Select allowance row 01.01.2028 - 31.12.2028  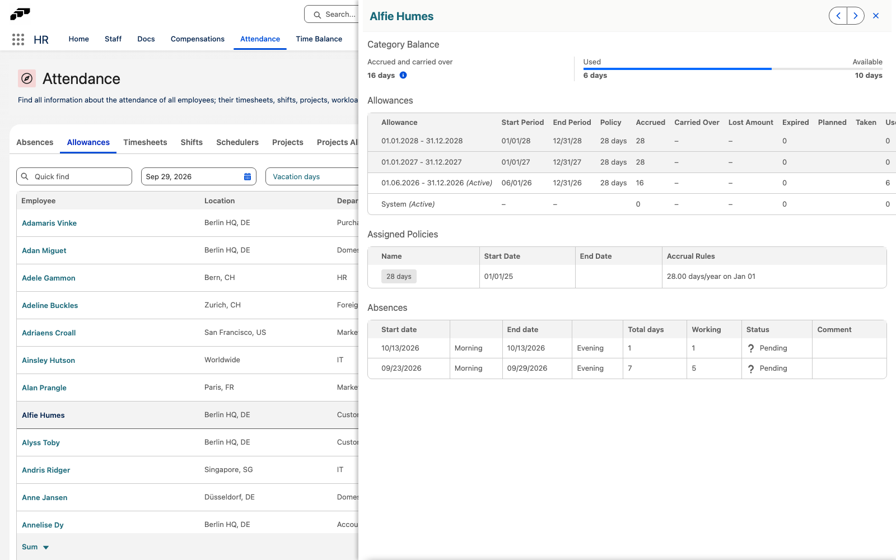point(632,141)
